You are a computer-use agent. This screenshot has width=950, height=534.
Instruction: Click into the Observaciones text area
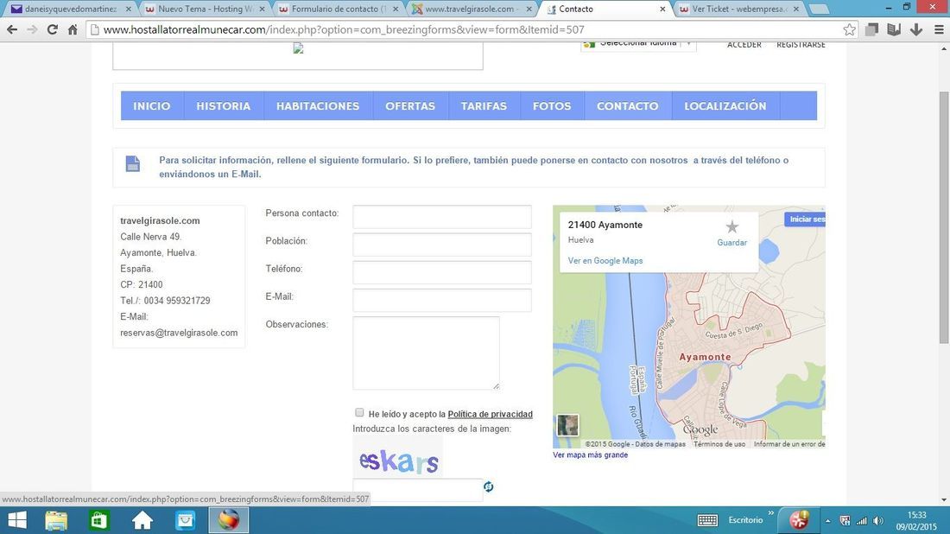pyautogui.click(x=426, y=353)
